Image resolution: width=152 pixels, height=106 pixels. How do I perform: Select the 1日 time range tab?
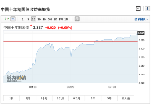coord(11,98)
